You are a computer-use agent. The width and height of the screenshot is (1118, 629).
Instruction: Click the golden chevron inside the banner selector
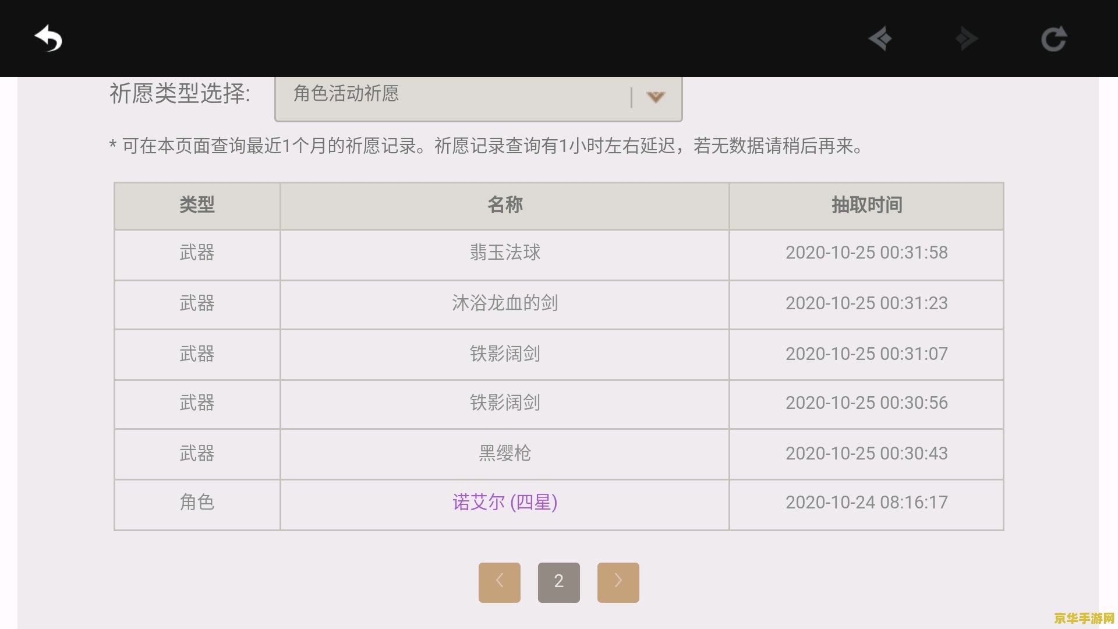click(x=657, y=98)
